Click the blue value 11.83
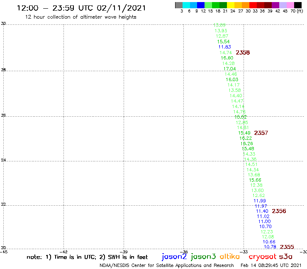The image size is (307, 269). tap(225, 47)
